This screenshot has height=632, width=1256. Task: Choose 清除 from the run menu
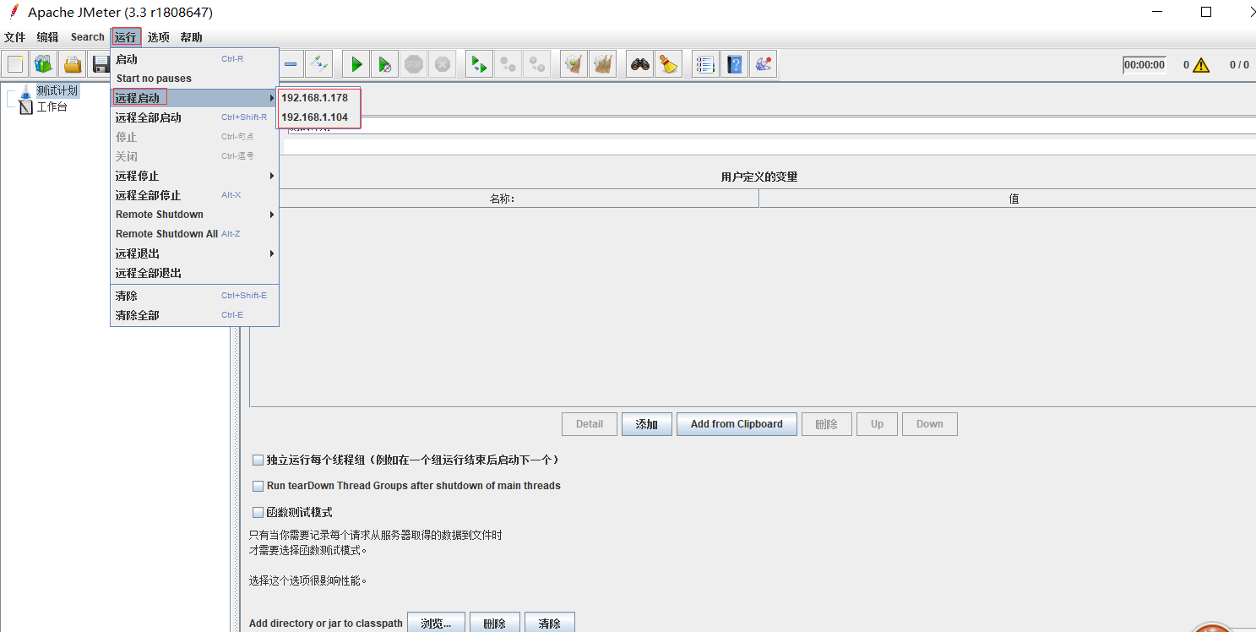tap(194, 296)
